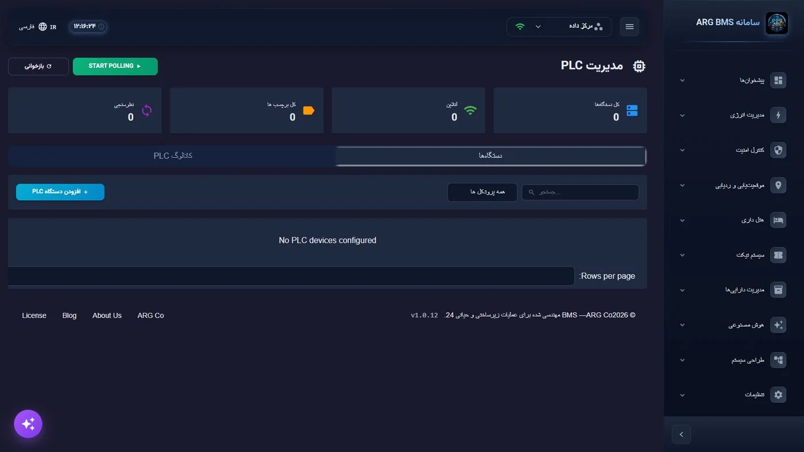Click the فارسی language label
The height and width of the screenshot is (452, 804).
click(27, 27)
